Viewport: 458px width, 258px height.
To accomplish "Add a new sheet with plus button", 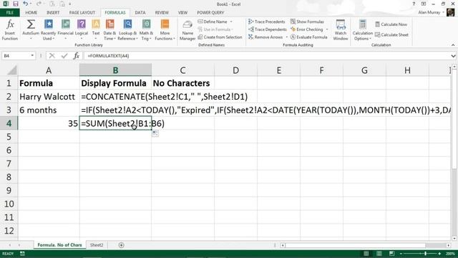I will [x=121, y=245].
